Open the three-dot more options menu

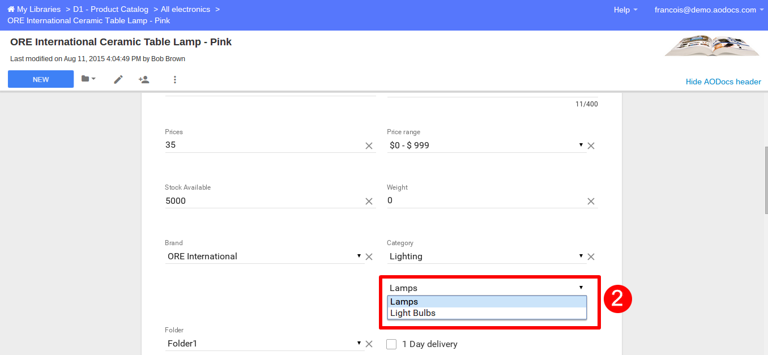click(175, 79)
